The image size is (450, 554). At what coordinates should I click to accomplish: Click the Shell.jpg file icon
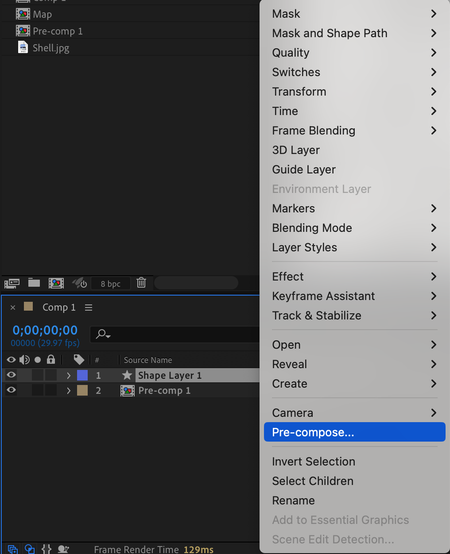(23, 47)
